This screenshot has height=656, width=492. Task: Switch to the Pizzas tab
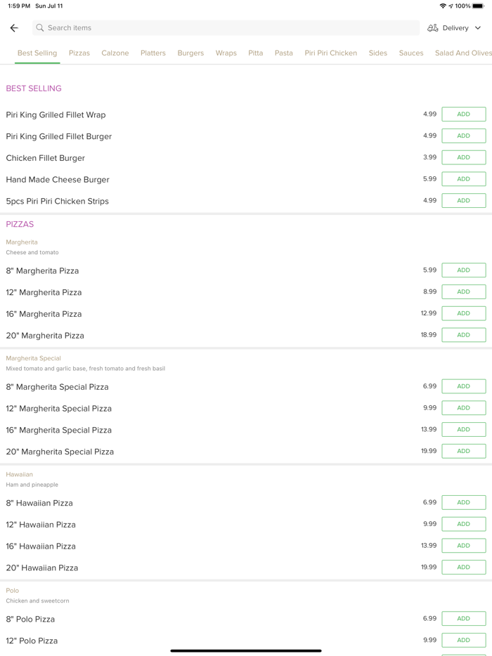pos(79,53)
